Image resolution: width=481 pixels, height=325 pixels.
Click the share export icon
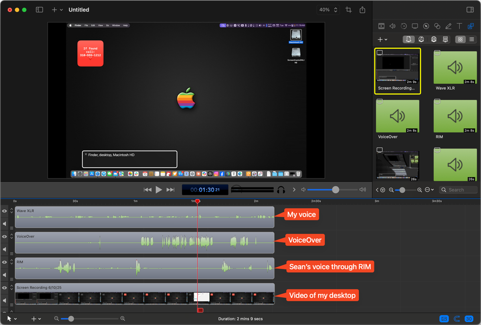pyautogui.click(x=362, y=10)
